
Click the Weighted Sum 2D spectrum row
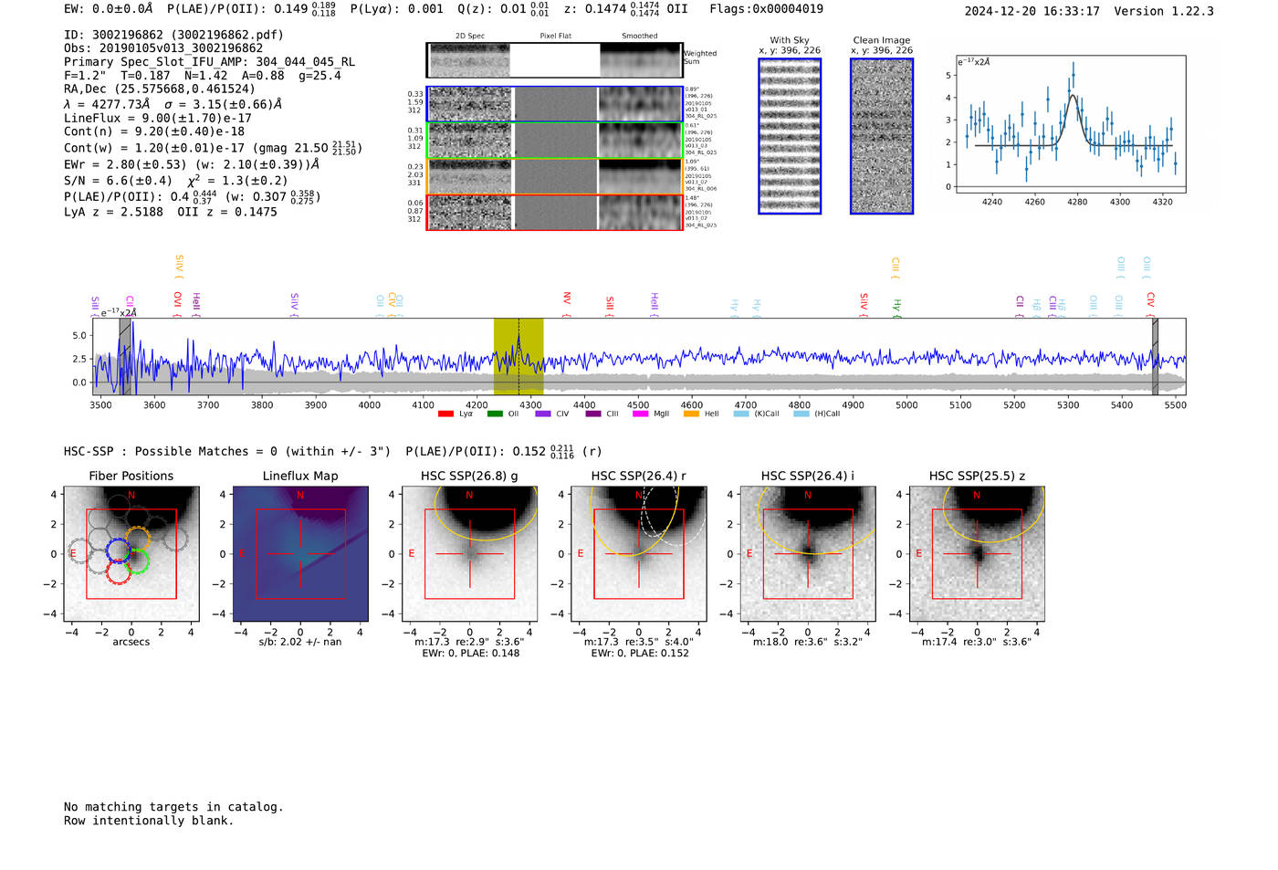[x=554, y=60]
